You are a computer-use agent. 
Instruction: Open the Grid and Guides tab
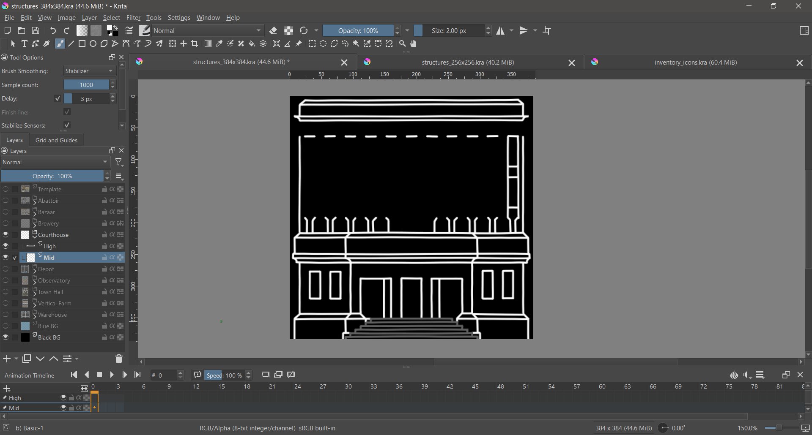click(56, 140)
